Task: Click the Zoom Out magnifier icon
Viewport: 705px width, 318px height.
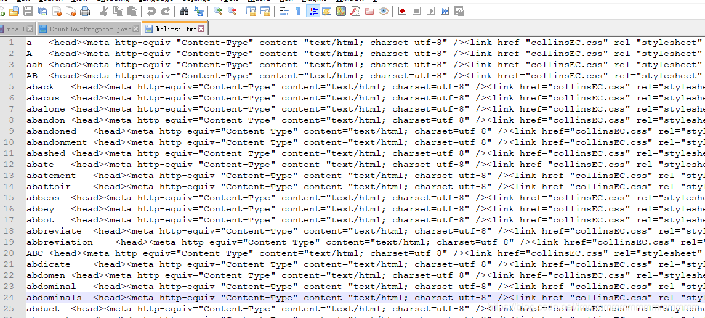Action: click(x=232, y=11)
